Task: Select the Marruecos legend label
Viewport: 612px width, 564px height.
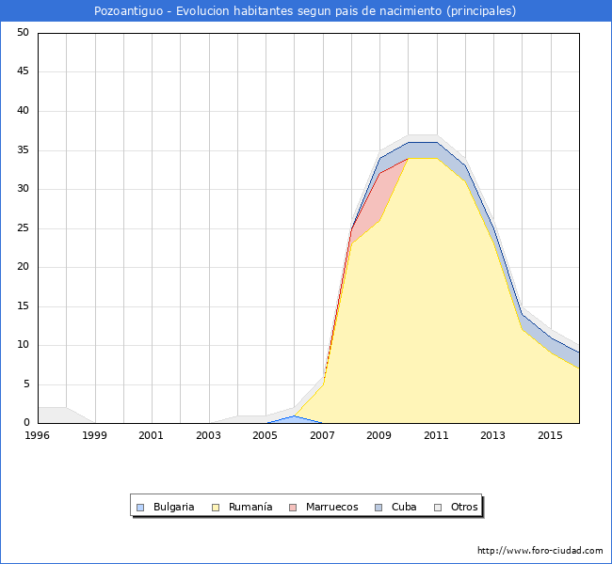Action: [x=331, y=507]
